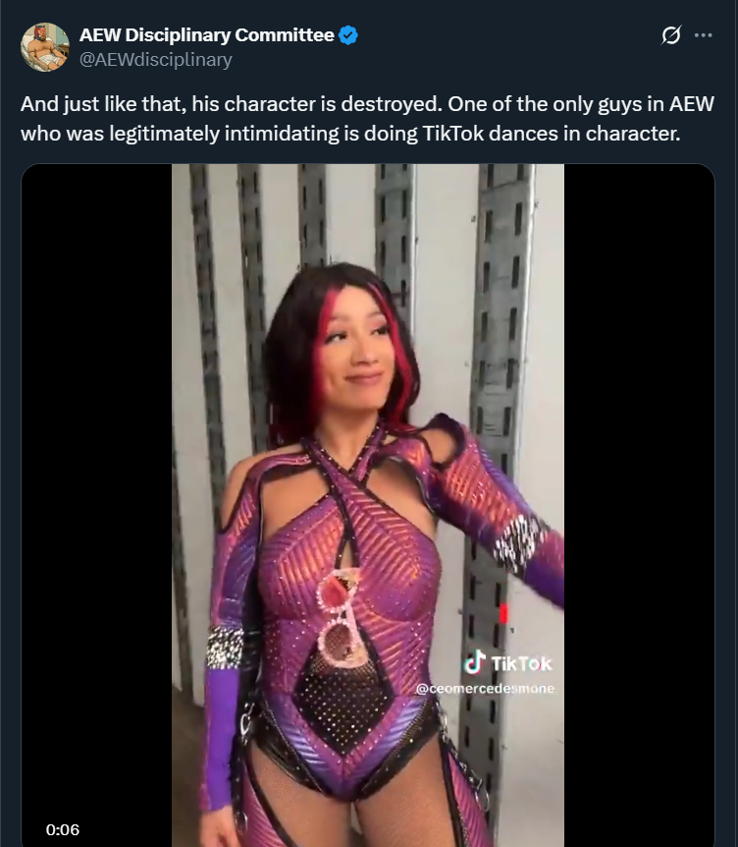The width and height of the screenshot is (738, 847).
Task: Click the 0:06 video duration label
Action: coord(63,829)
